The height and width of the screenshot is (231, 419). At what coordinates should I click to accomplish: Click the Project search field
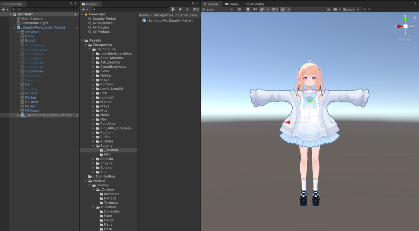click(x=131, y=9)
